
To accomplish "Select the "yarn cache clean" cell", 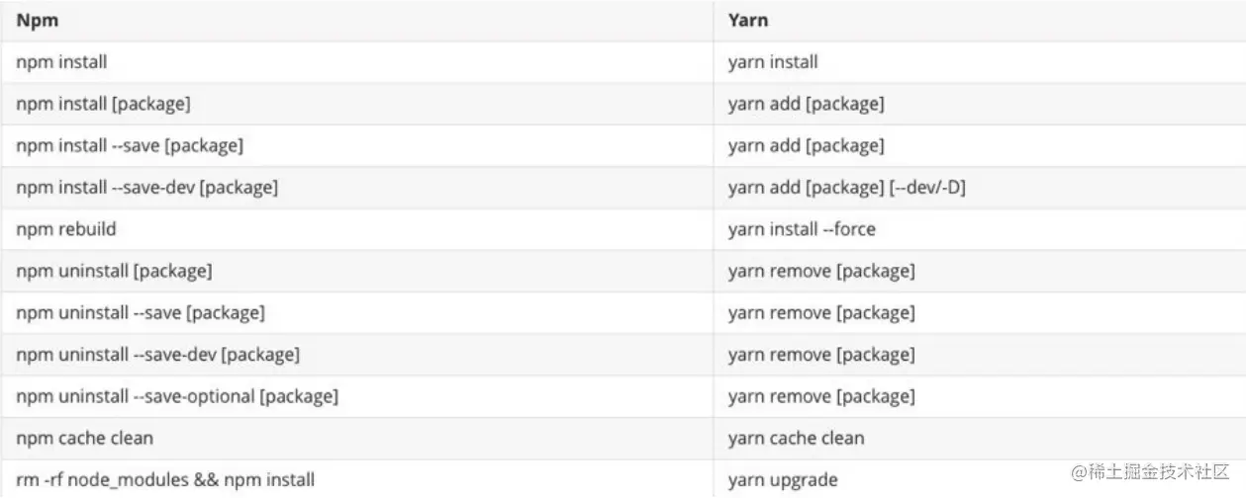I will click(x=796, y=438).
